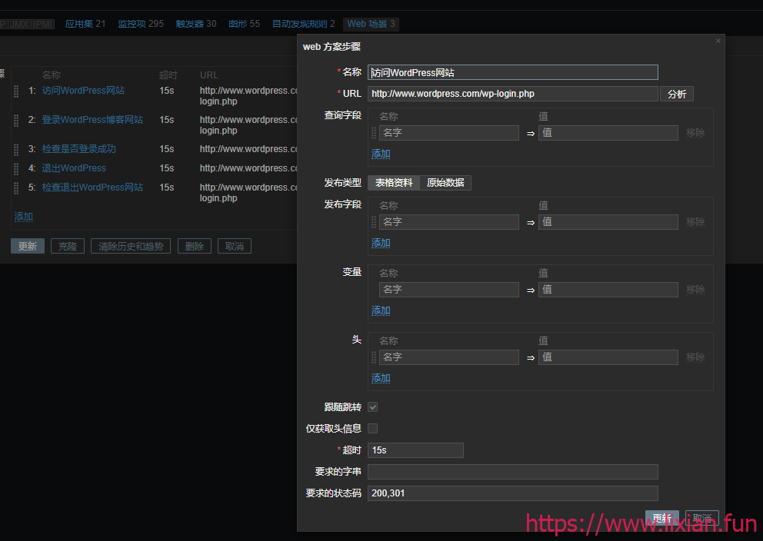This screenshot has width=763, height=541.
Task: Click 添加 link under 变量
Action: pyautogui.click(x=381, y=310)
